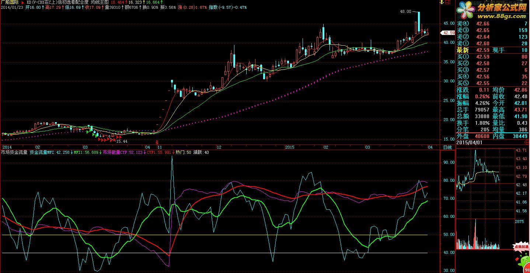Click the 买③ bid row at 42.57
This screenshot has width=530, height=273.
(492, 70)
